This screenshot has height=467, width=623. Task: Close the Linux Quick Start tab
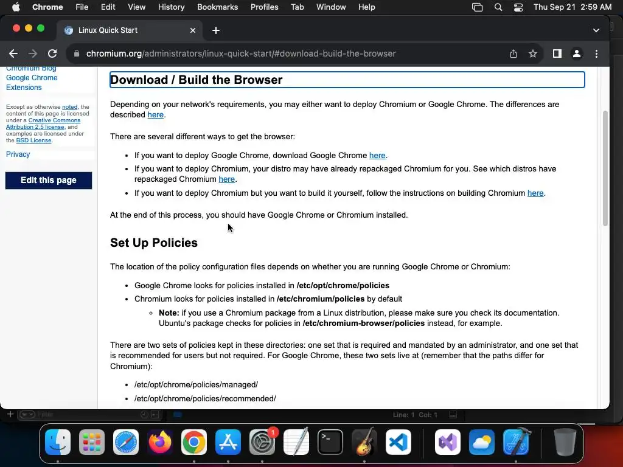pyautogui.click(x=193, y=30)
